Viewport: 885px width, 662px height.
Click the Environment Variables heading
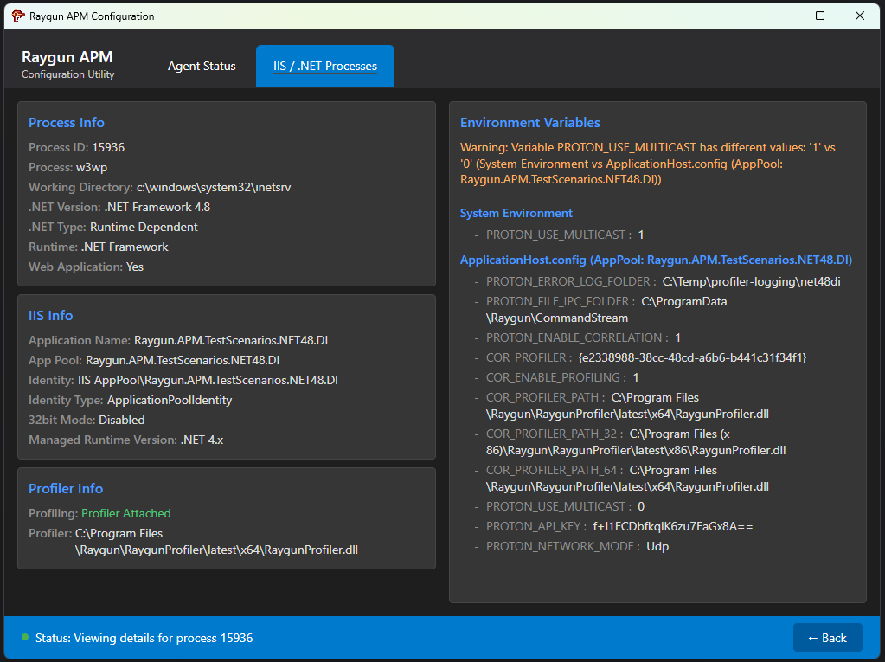[x=530, y=123]
